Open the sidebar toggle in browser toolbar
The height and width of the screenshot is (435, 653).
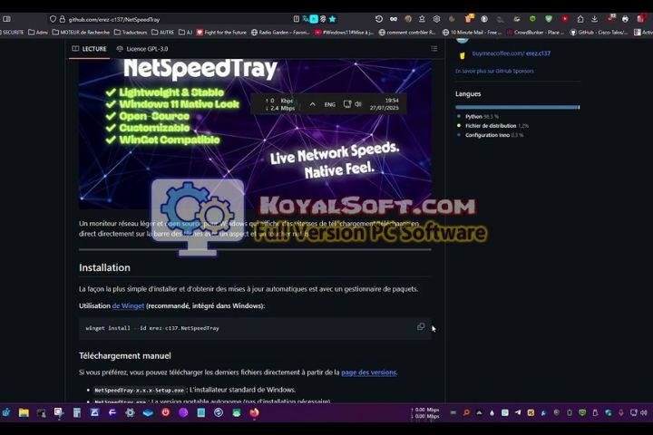(6, 19)
